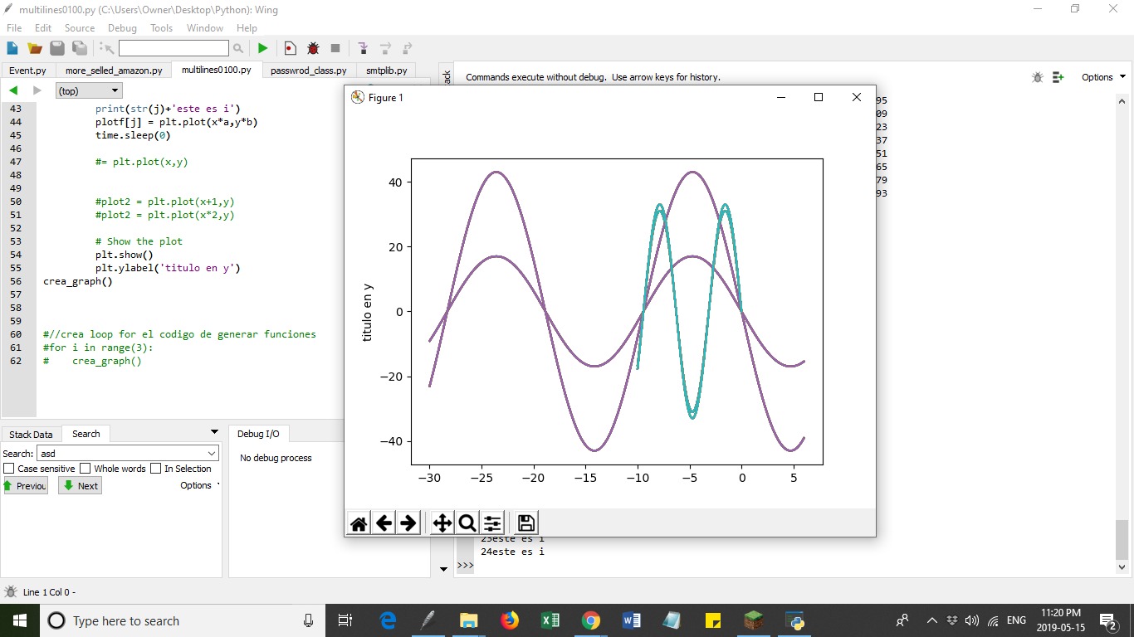Click line 56 crea_graph() in editor
Screen dimensions: 1134x637
pyautogui.click(x=78, y=281)
